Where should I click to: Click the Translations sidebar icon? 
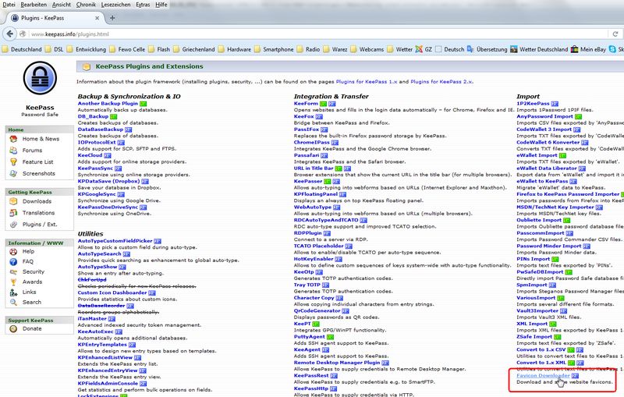(13, 213)
